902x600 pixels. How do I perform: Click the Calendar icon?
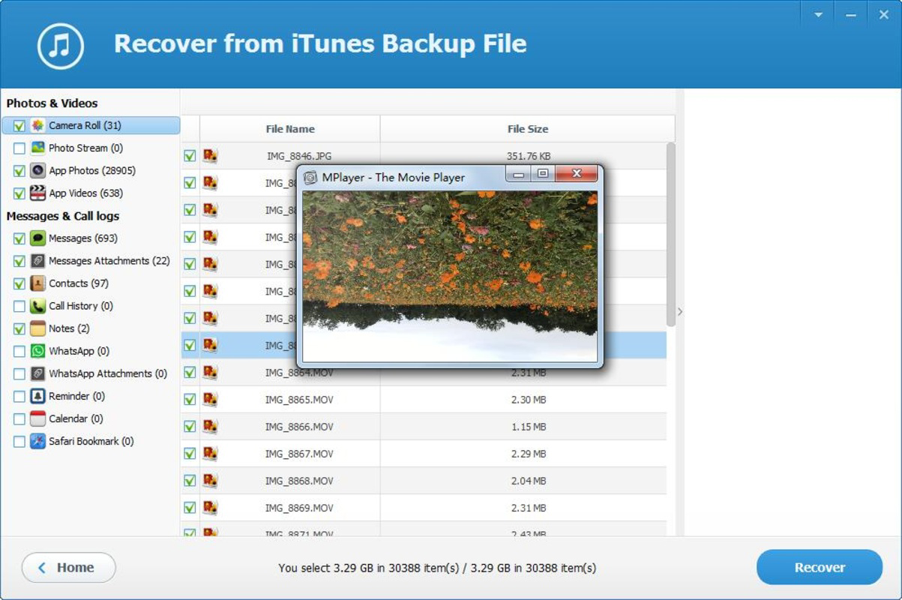coord(37,418)
